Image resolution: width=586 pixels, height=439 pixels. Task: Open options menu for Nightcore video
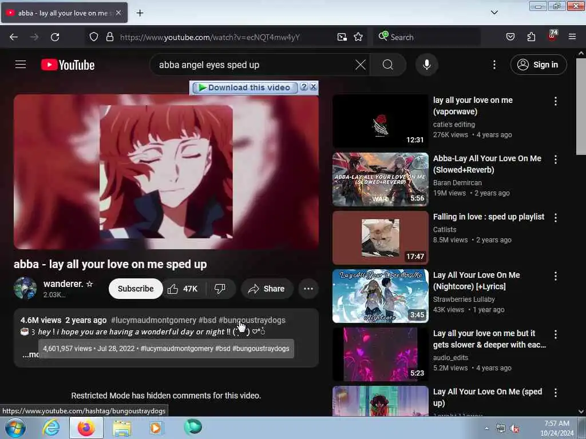pos(555,276)
